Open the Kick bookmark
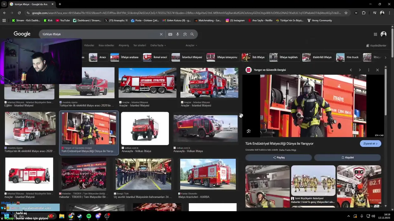 click(x=48, y=21)
